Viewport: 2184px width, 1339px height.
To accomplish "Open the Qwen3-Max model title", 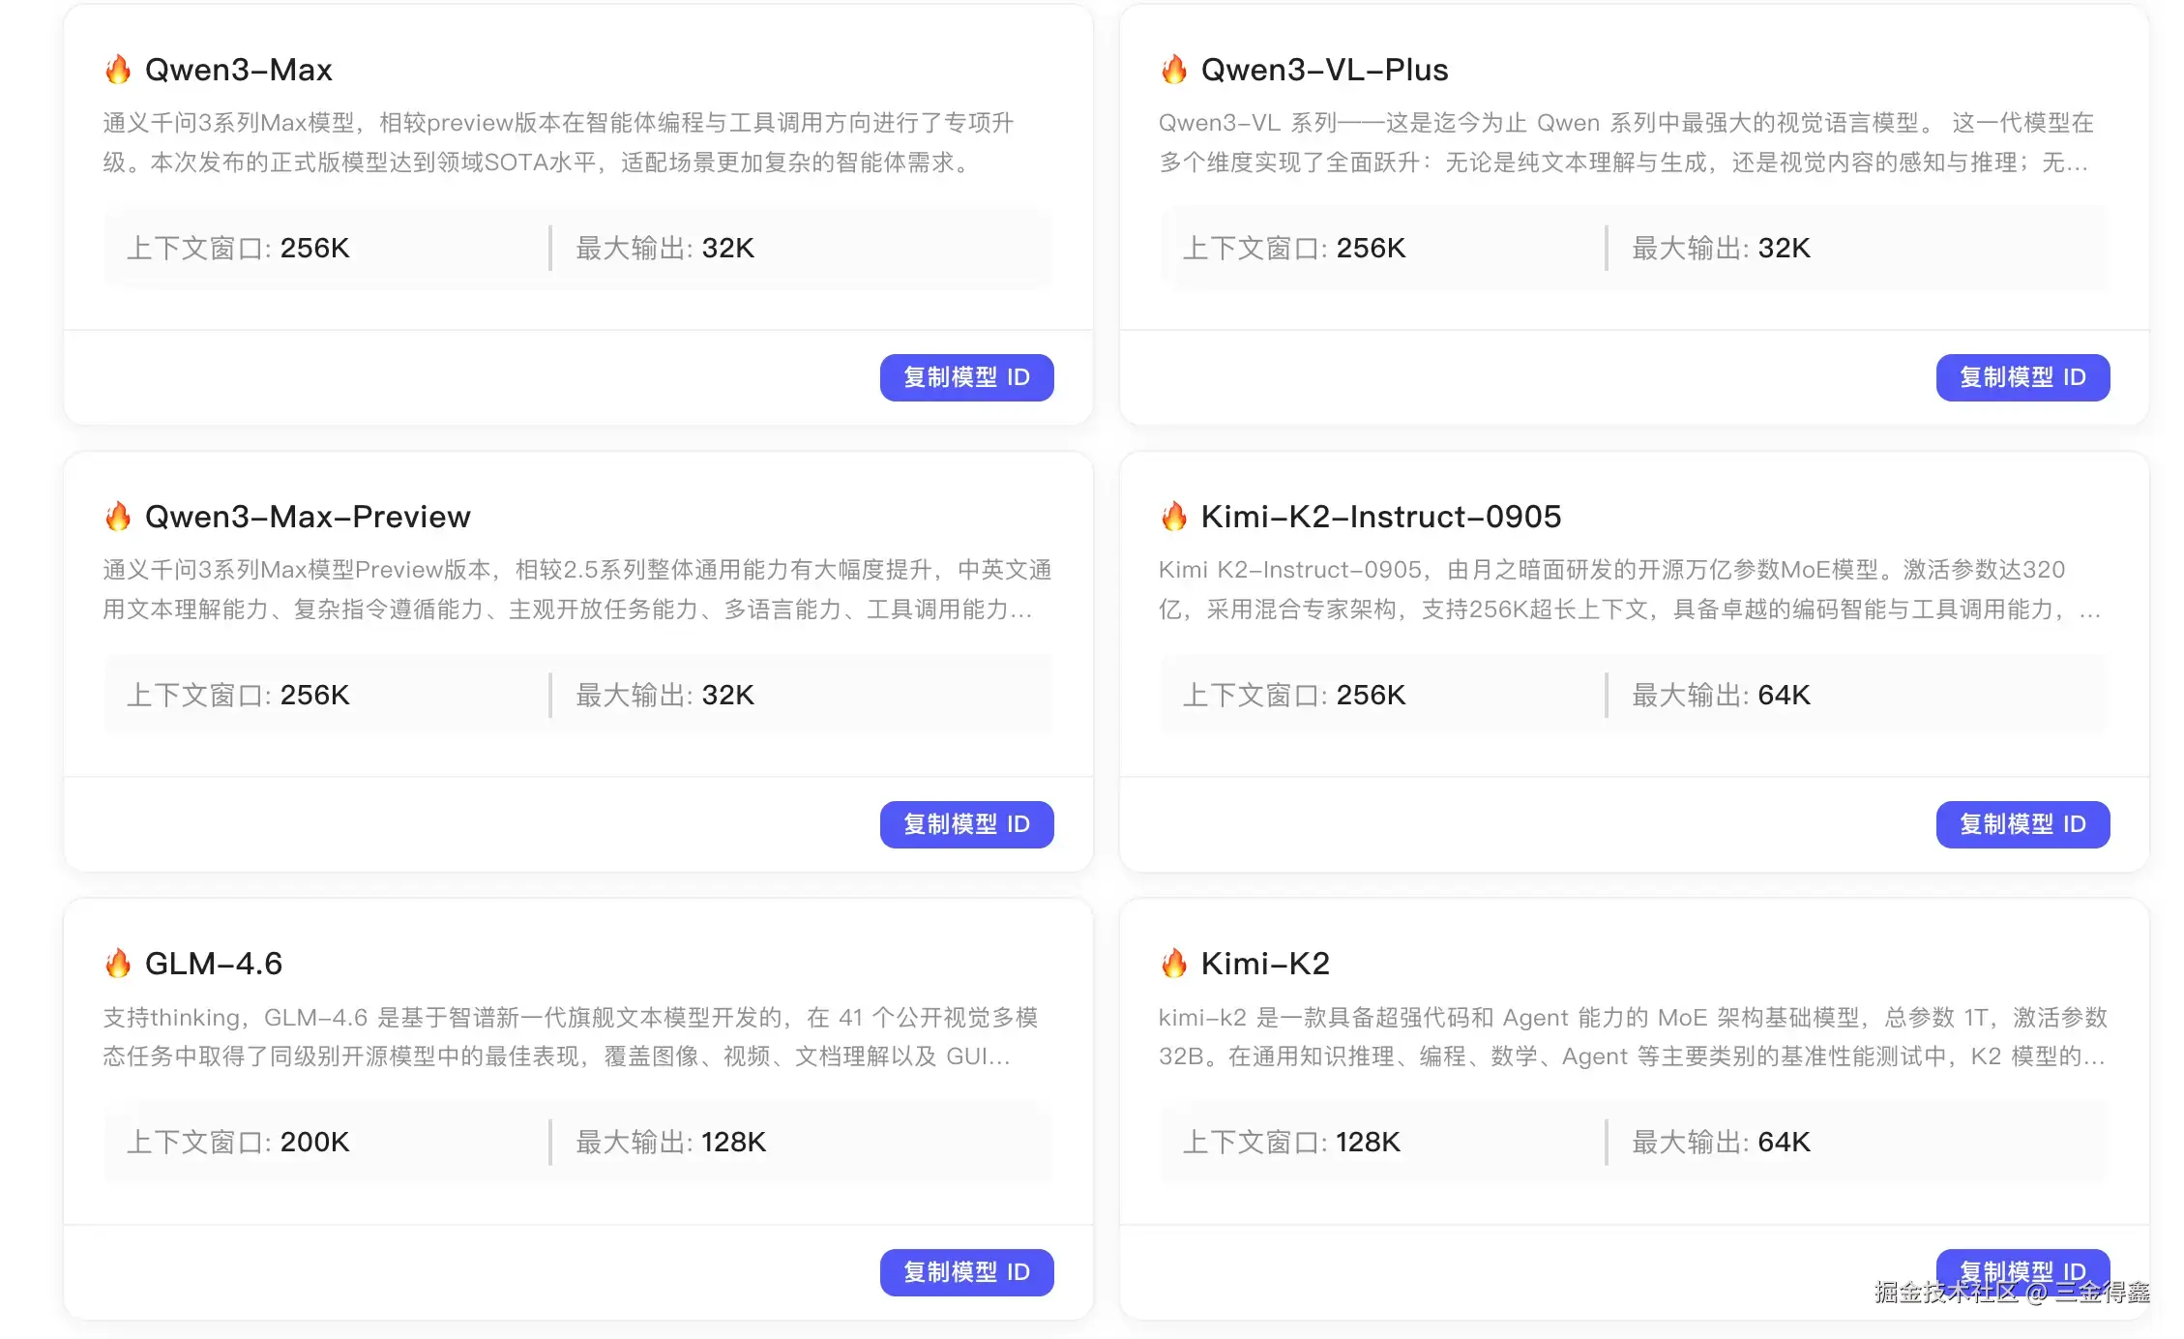I will [238, 70].
